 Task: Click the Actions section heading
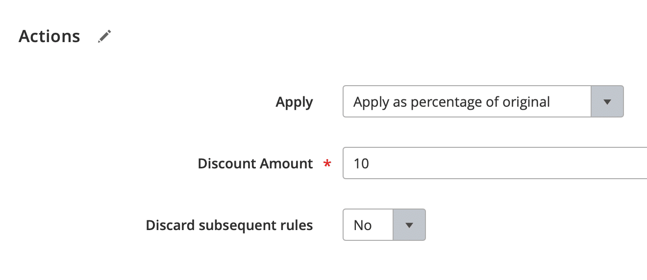point(49,36)
